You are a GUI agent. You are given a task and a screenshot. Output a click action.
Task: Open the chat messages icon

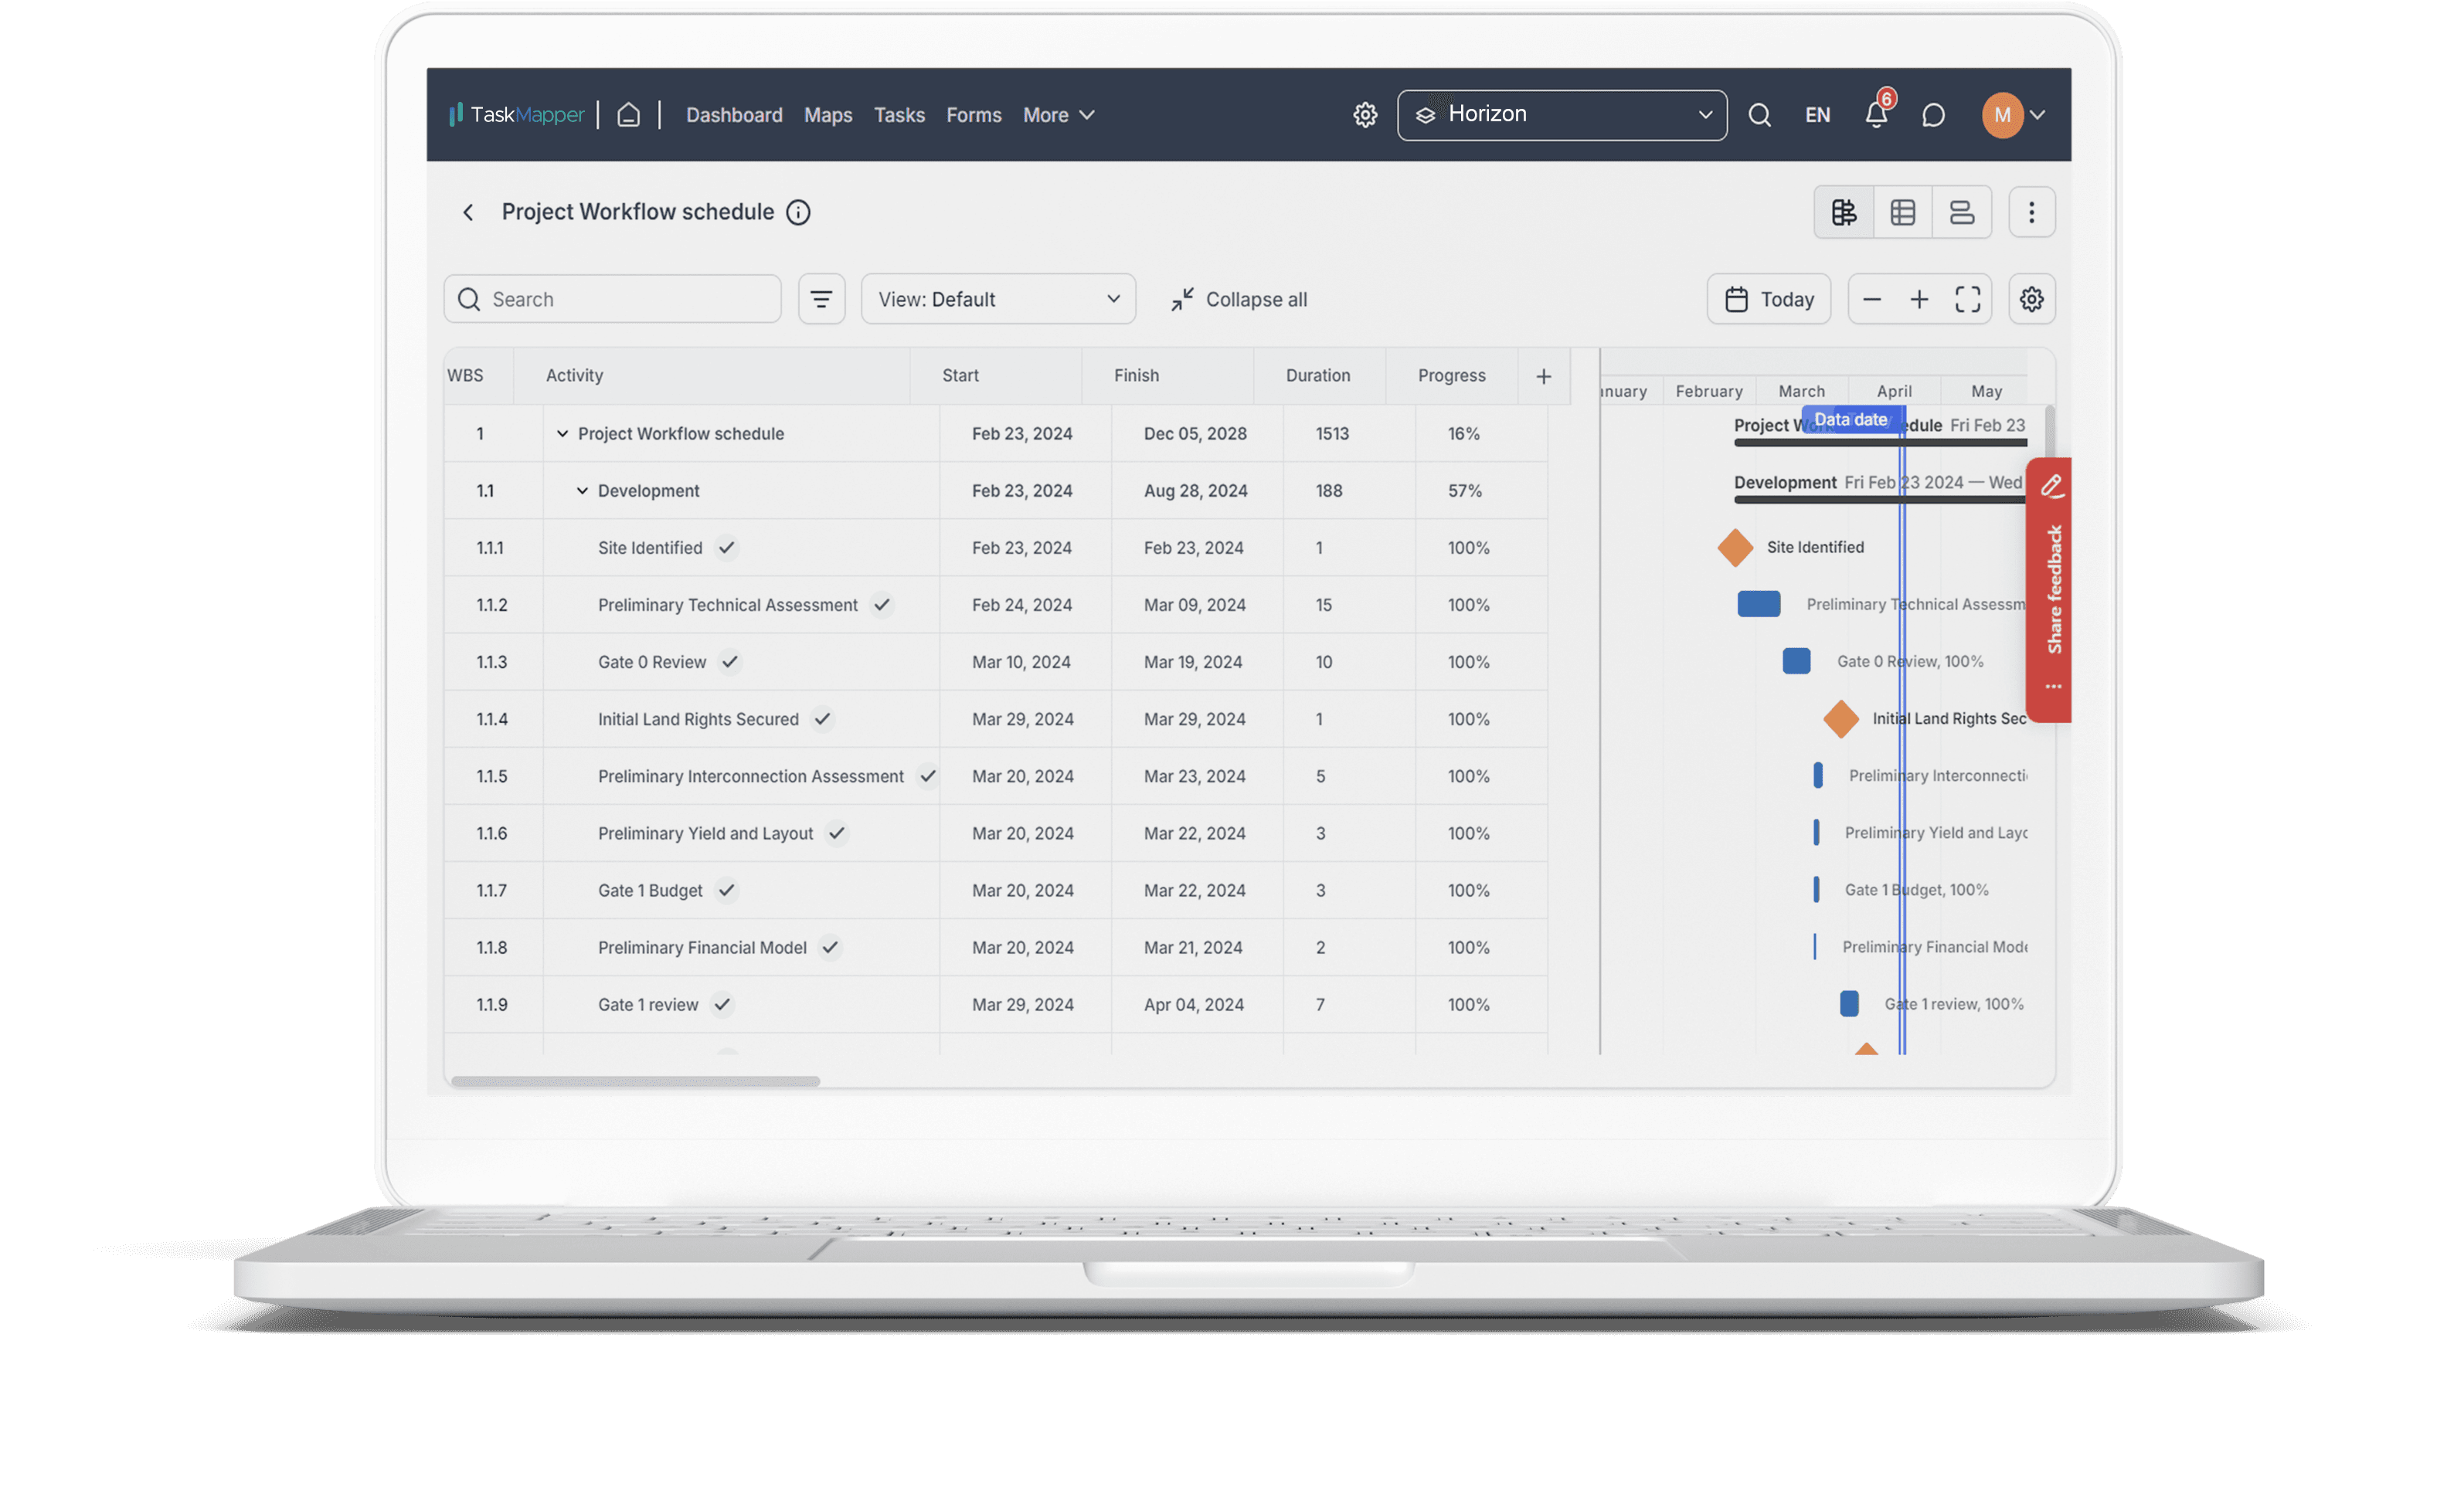coord(1932,114)
